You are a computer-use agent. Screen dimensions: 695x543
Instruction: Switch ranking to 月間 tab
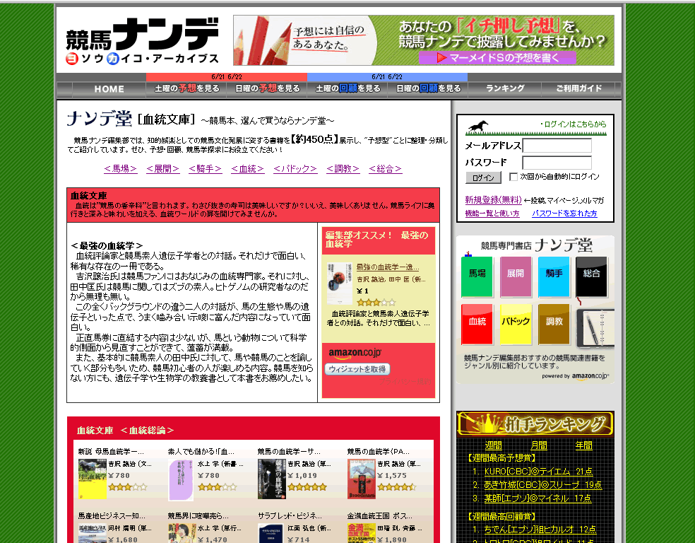coord(539,445)
